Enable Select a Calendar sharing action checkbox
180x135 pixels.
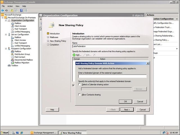click(x=79, y=84)
